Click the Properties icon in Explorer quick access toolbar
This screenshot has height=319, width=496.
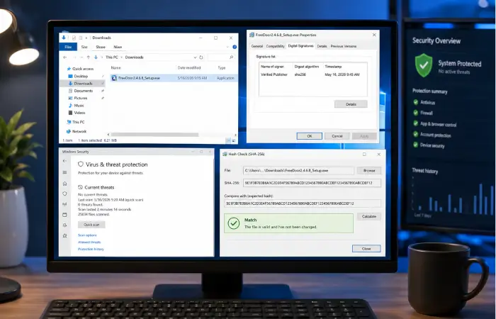(74, 38)
